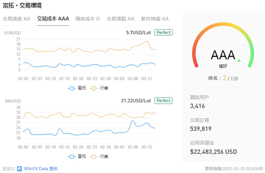This screenshot has height=173, width=265.
Task: Select the 交易成本 AAA tab
Action: (53, 19)
